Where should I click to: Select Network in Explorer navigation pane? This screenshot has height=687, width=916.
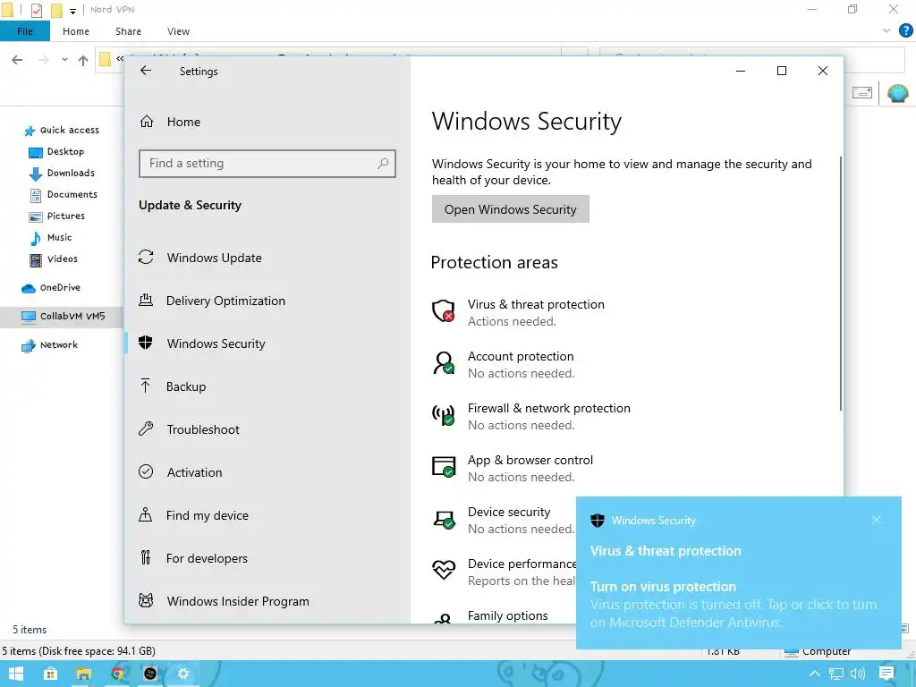coord(58,344)
